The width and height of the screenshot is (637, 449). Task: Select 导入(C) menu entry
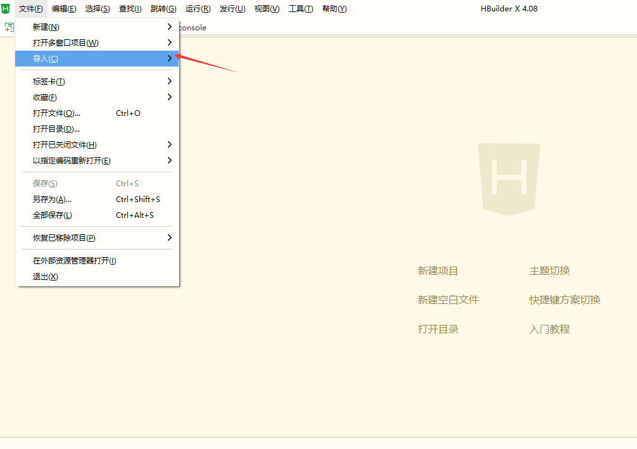click(x=97, y=58)
